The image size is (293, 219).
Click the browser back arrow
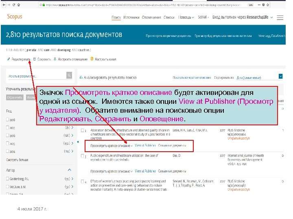point(4,5)
